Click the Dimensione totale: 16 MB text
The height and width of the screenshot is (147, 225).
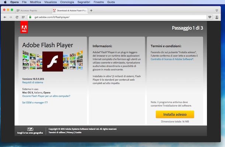[x=175, y=122]
